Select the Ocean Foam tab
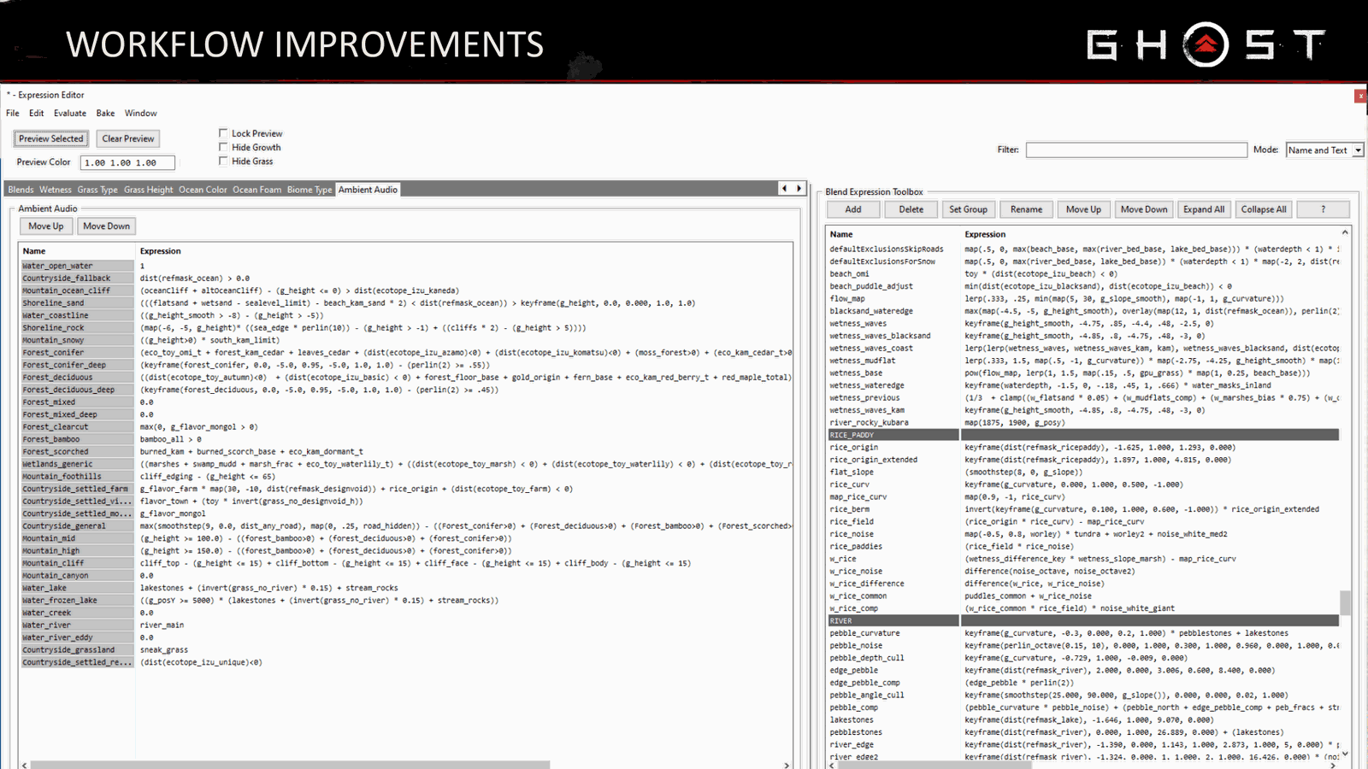This screenshot has height=769, width=1368. point(256,190)
